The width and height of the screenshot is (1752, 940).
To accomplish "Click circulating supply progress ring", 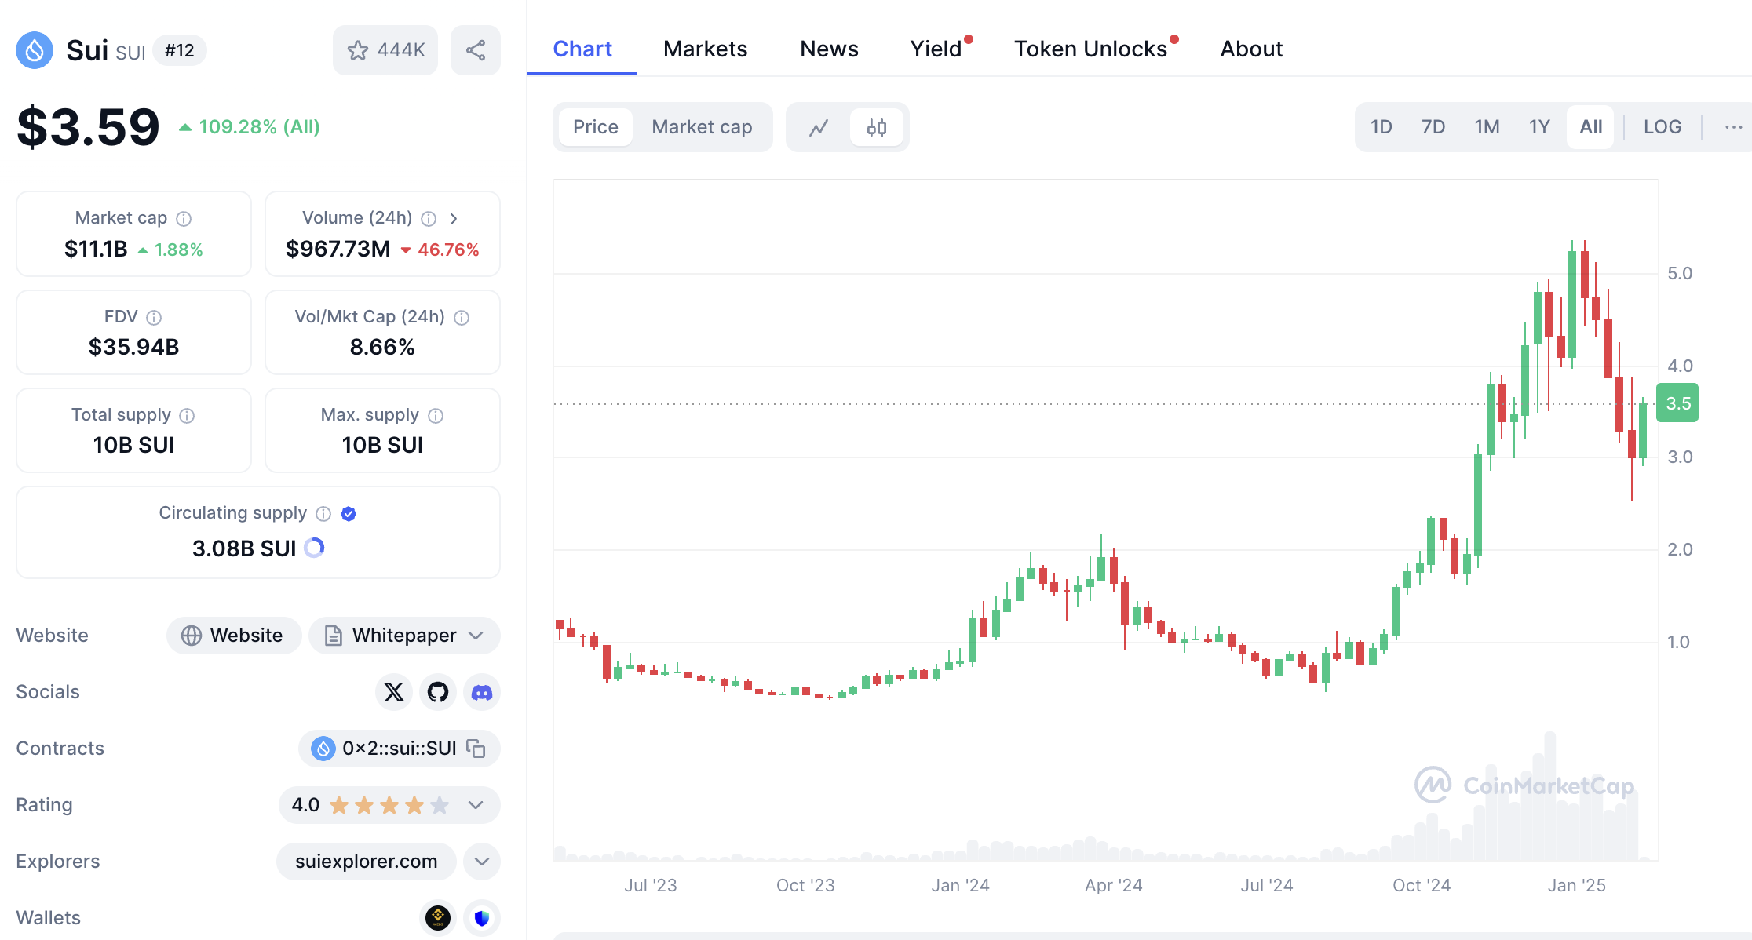I will pos(314,548).
